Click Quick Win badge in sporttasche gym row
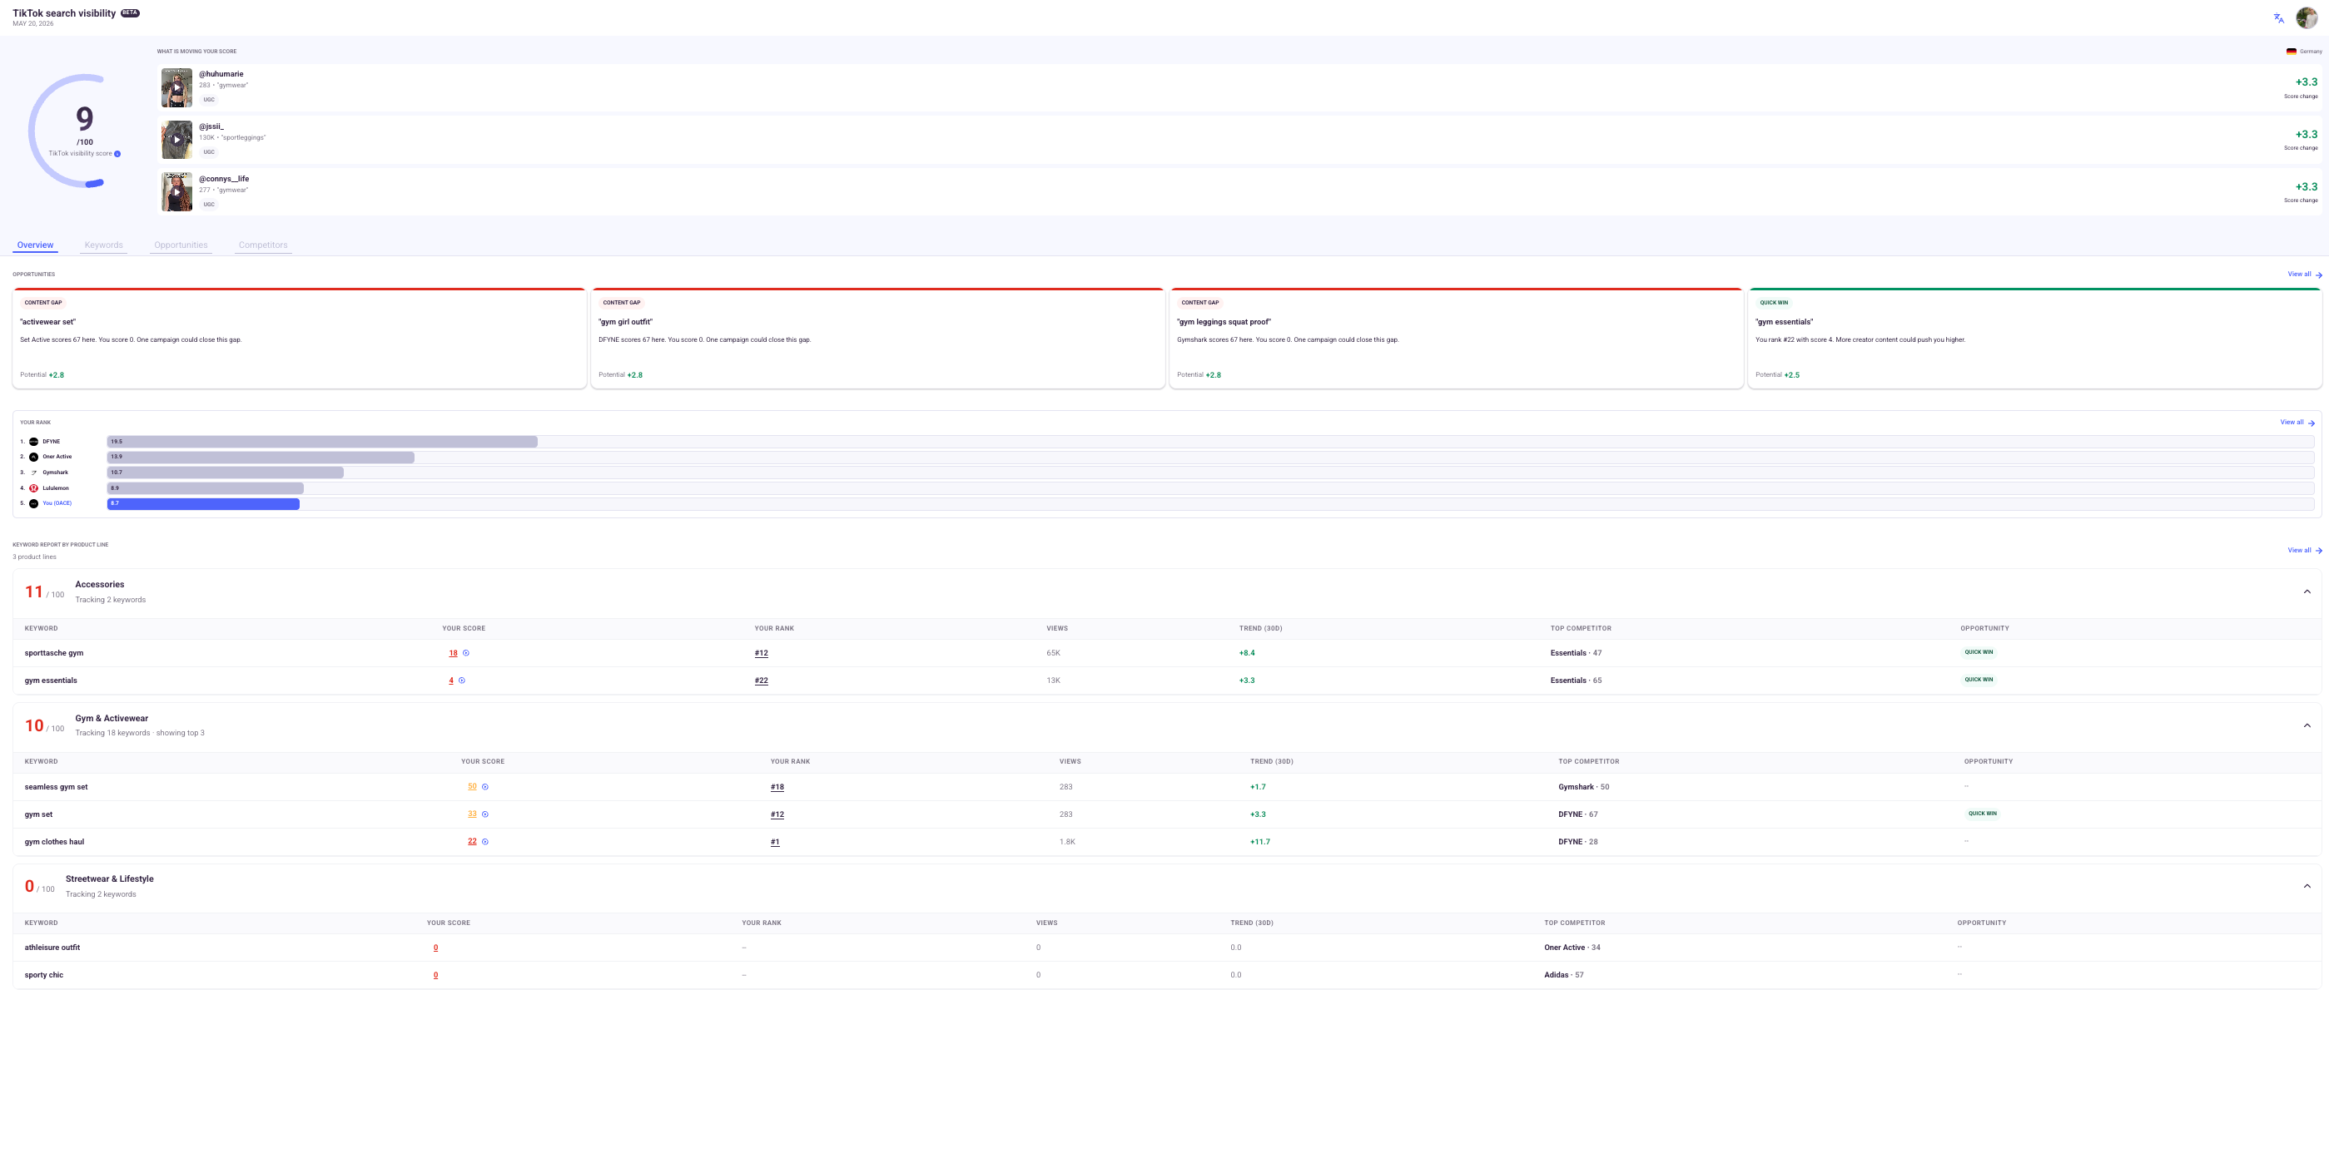 (1979, 652)
